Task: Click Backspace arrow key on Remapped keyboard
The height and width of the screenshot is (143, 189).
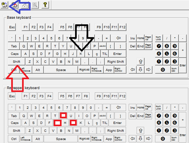Action: tap(118, 107)
